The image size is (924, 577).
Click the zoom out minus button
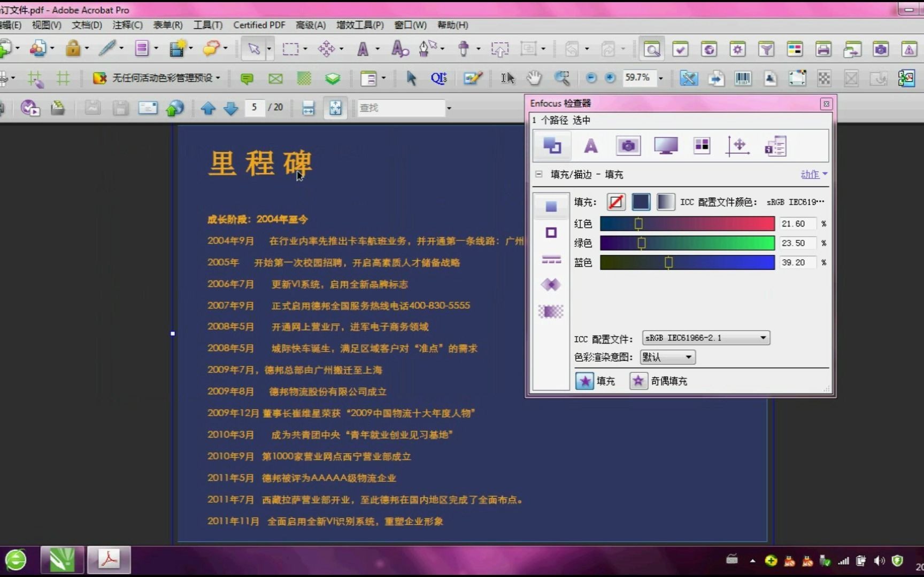591,78
